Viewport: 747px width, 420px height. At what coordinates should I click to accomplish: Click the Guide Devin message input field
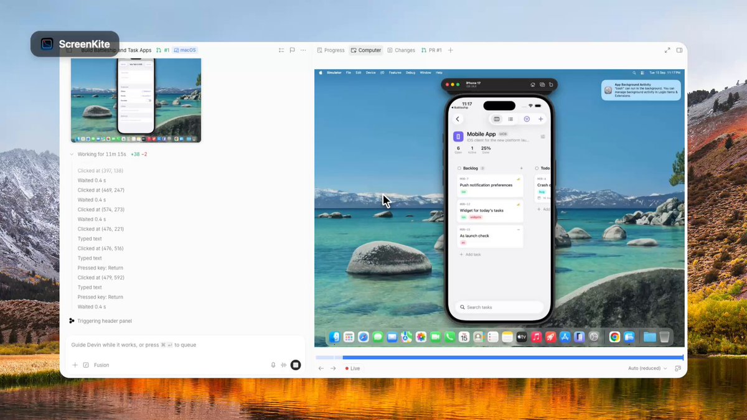tap(185, 345)
